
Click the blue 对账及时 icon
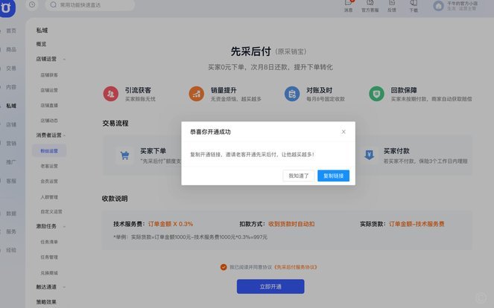click(292, 94)
